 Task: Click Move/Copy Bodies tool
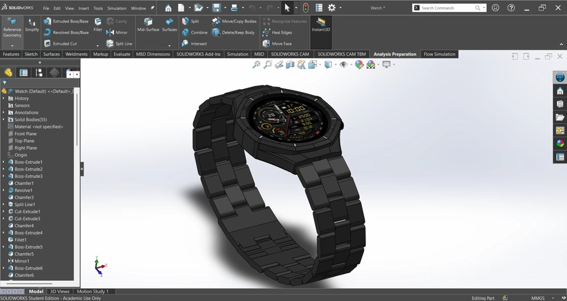point(234,21)
